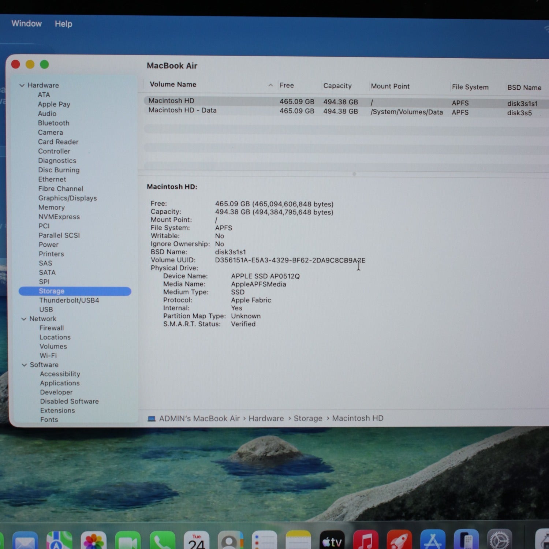Open Extensions in the sidebar
Screen dimensions: 549x549
pyautogui.click(x=58, y=411)
